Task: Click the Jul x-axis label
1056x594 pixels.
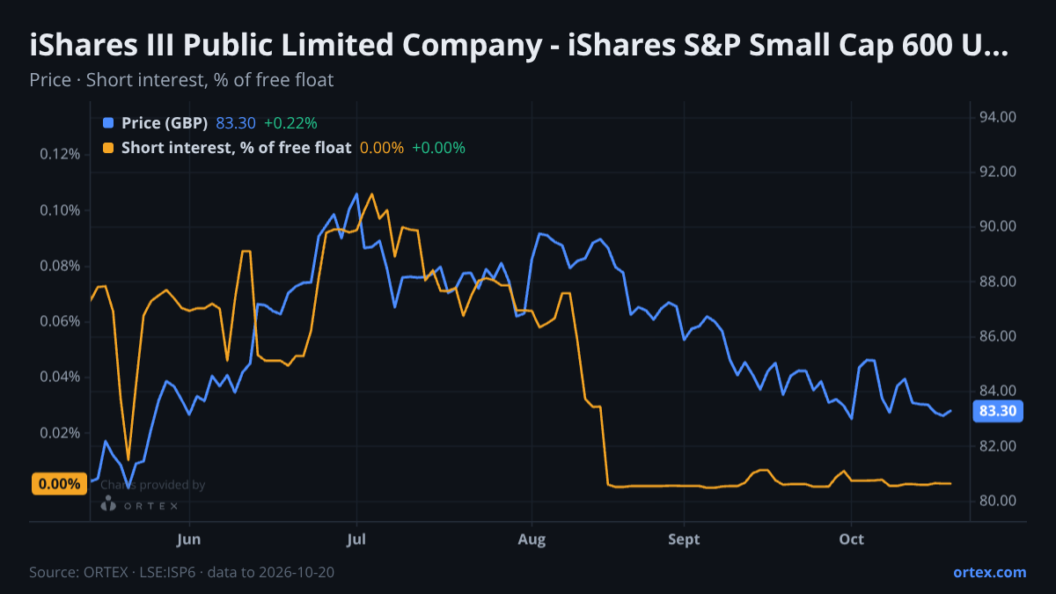Action: [356, 539]
